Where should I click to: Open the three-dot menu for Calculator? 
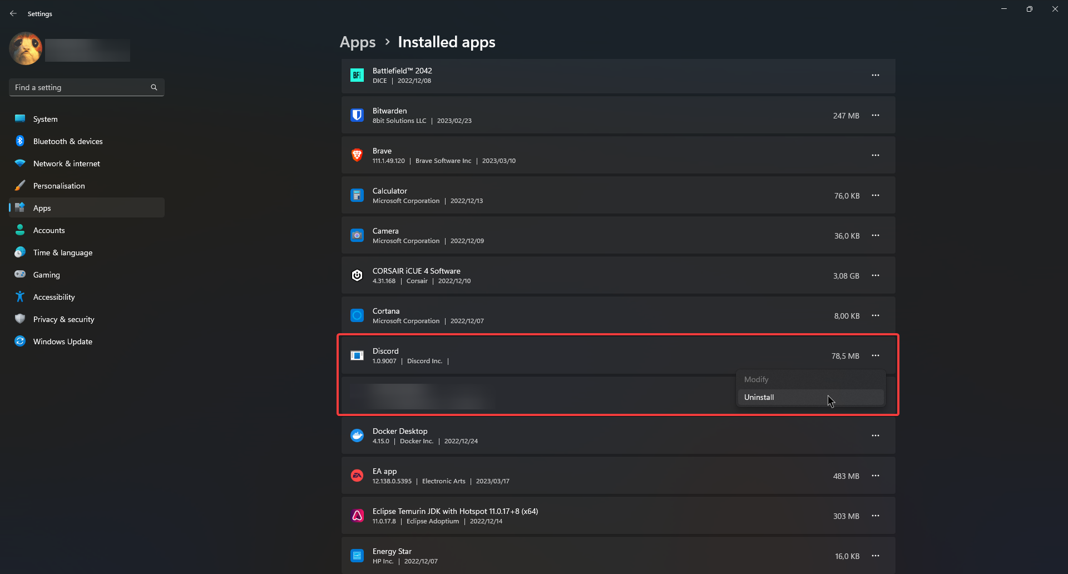coord(875,195)
